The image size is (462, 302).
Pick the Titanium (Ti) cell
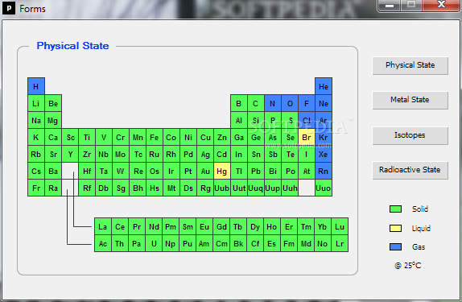(87, 137)
